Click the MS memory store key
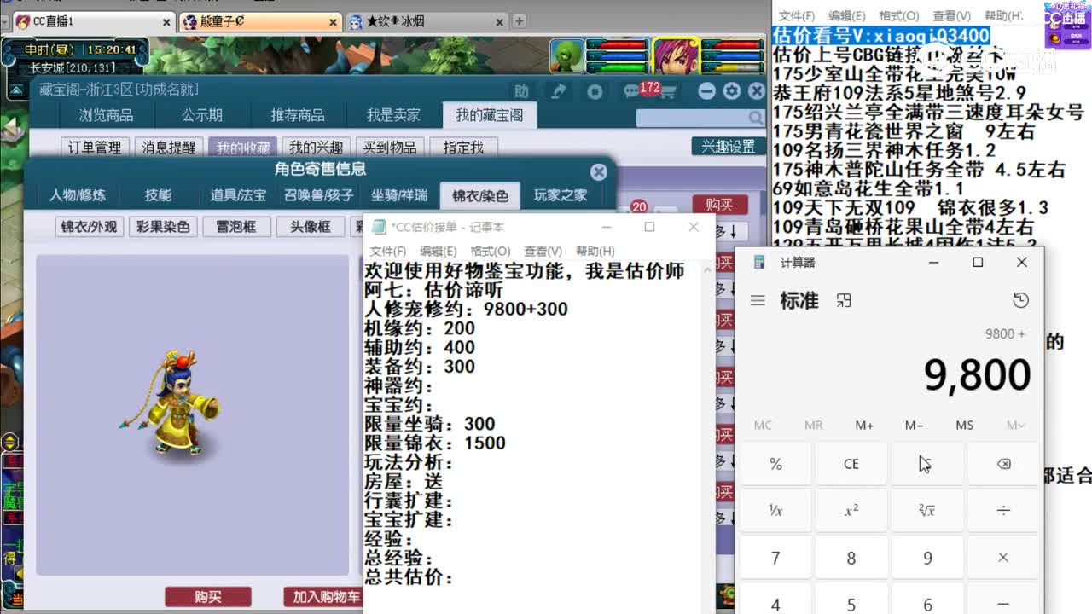The height and width of the screenshot is (614, 1092). (965, 425)
